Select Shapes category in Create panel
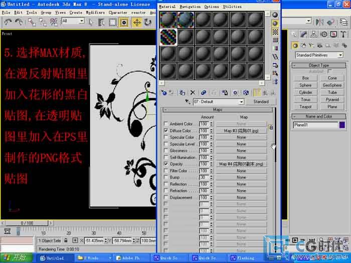The height and width of the screenshot is (263, 351). pyautogui.click(x=303, y=46)
